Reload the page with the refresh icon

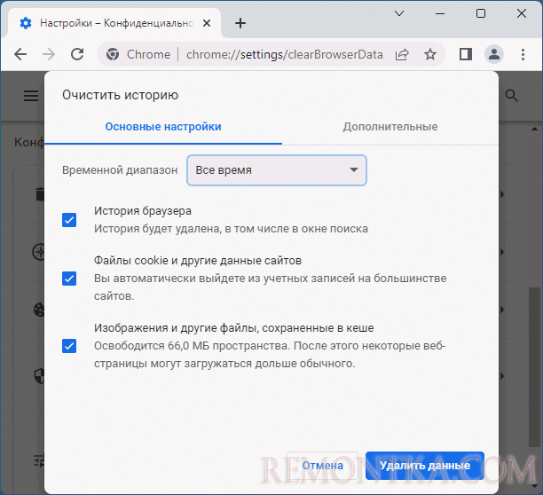click(77, 54)
